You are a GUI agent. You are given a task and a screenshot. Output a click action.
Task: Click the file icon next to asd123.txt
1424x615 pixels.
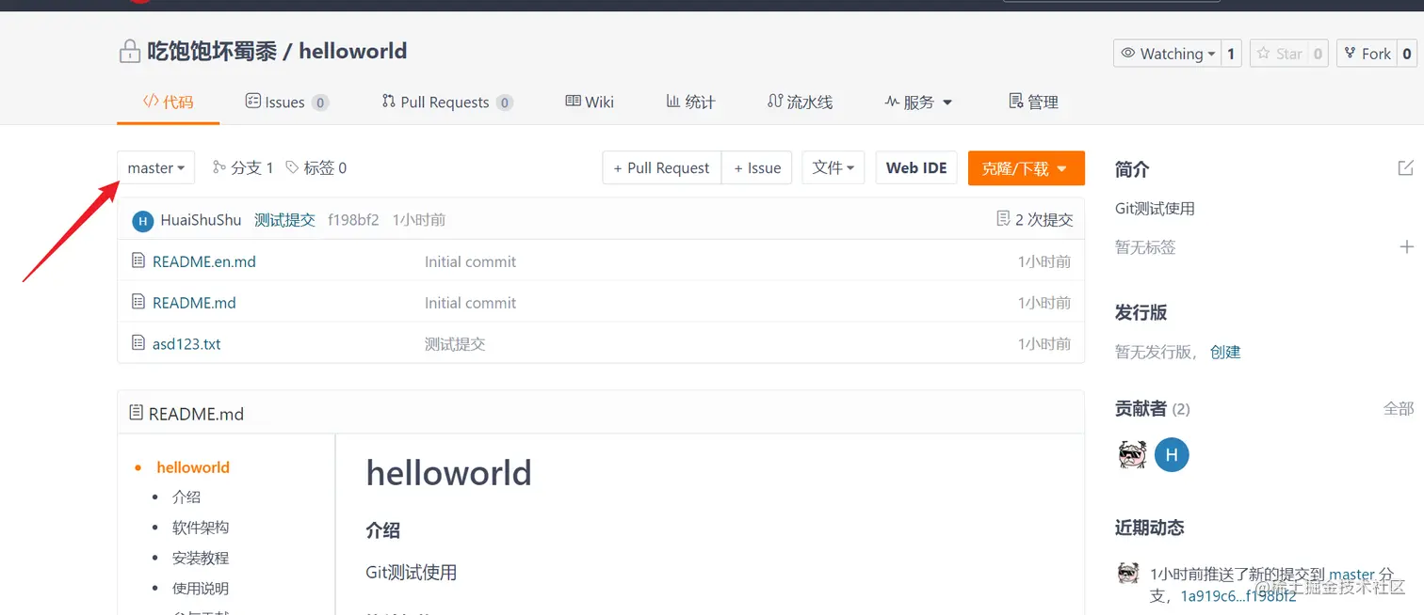138,343
